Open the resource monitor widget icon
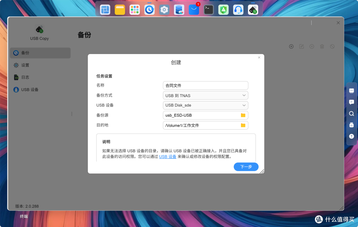The height and width of the screenshot is (227, 358). [352, 90]
